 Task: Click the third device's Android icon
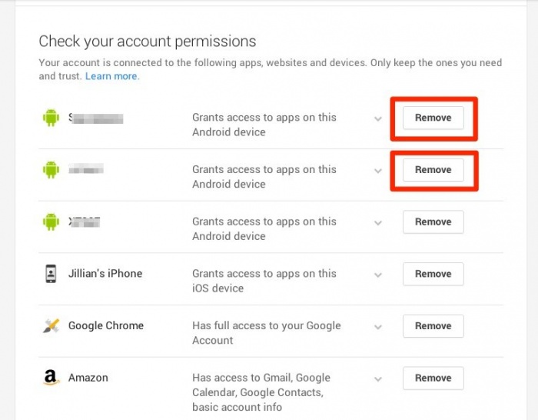51,222
